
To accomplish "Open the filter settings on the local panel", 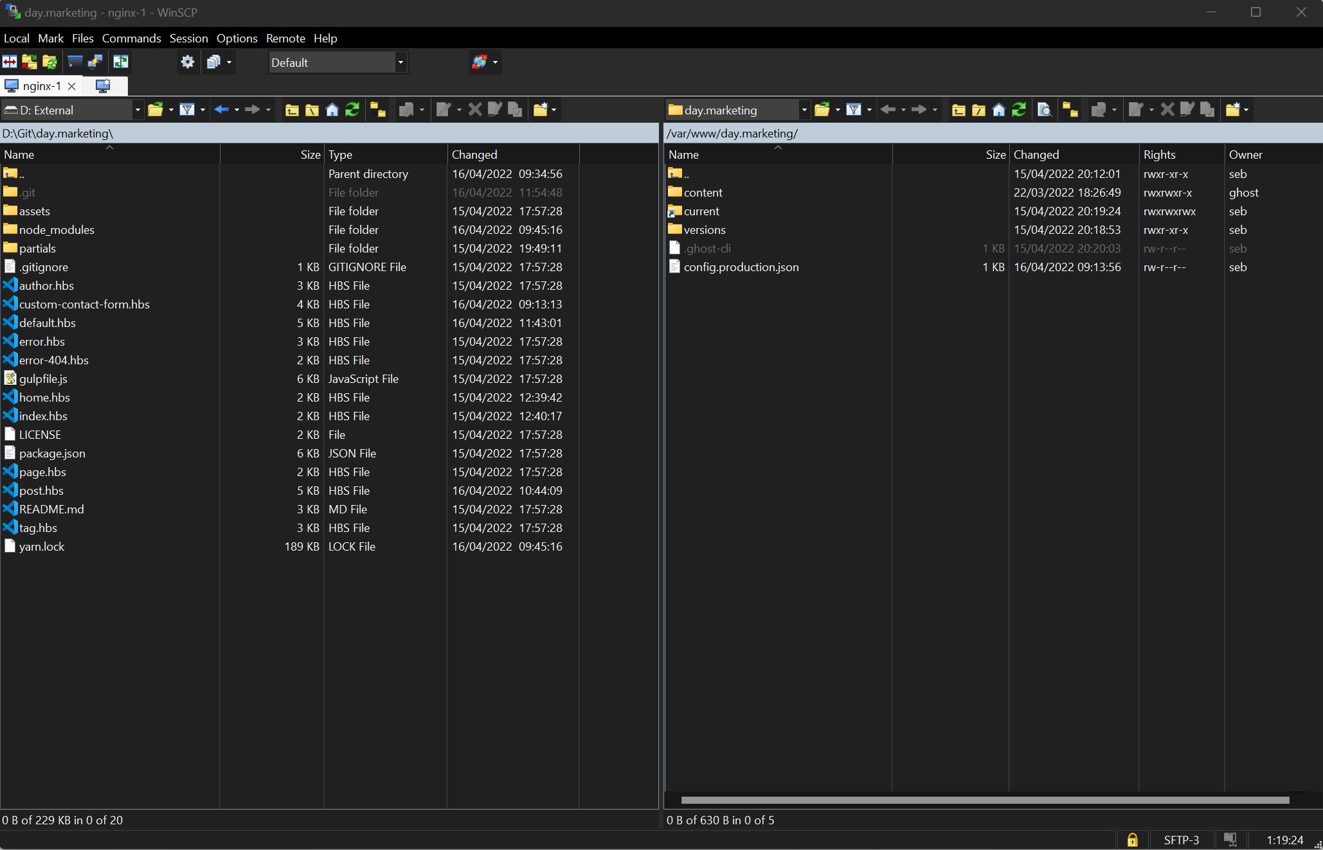I will coord(187,109).
